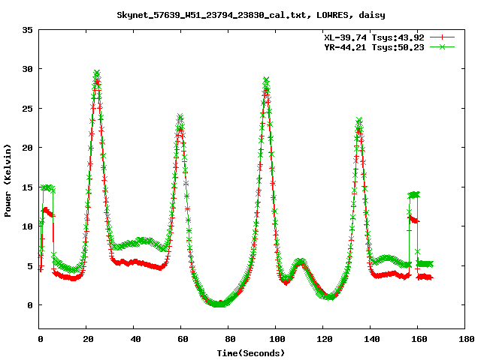The image size is (481, 360).
Task: Click the x-axis tick label 40
Action: (x=135, y=339)
